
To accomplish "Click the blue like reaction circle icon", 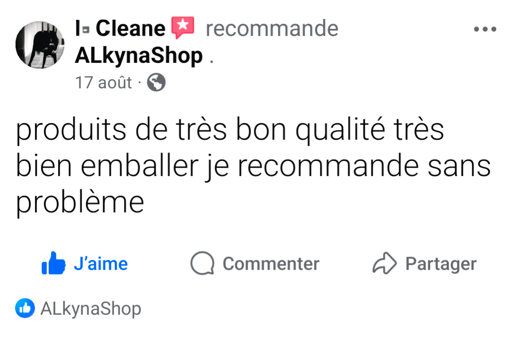I will (25, 308).
